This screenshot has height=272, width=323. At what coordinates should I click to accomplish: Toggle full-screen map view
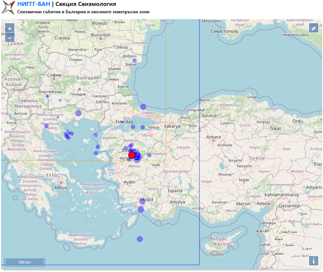(x=313, y=28)
